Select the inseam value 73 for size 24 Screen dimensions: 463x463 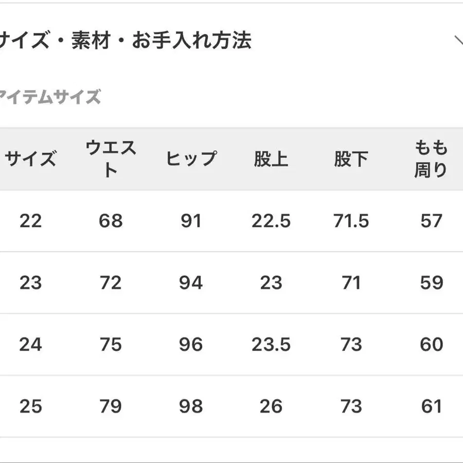point(350,343)
